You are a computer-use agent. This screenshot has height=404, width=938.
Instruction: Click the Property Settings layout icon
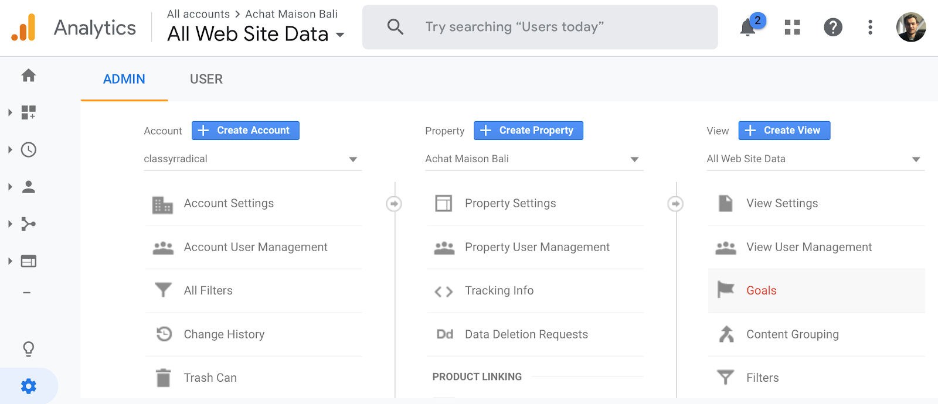pyautogui.click(x=444, y=203)
